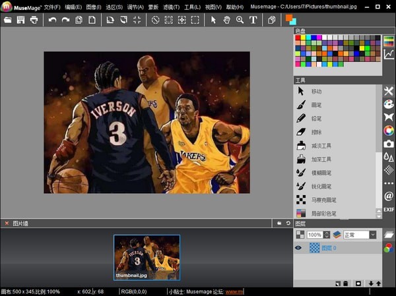The image size is (396, 296).
Task: Select the 图层 0 layer row
Action: pos(337,248)
